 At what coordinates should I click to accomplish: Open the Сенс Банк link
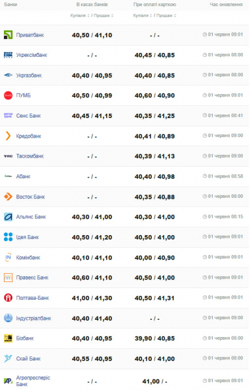[x=28, y=116]
